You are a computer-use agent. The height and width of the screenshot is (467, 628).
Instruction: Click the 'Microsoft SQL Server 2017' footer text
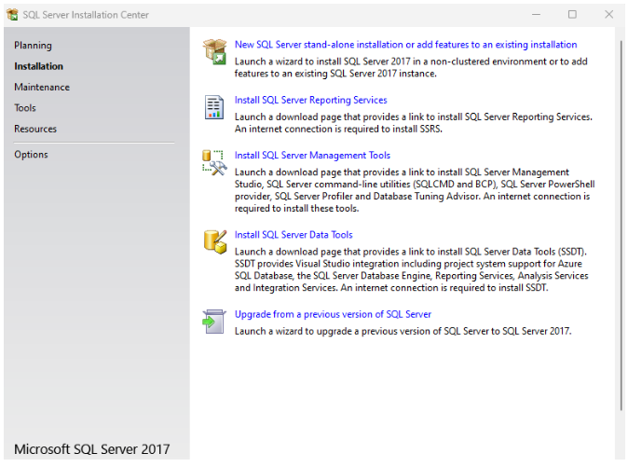coord(92,449)
